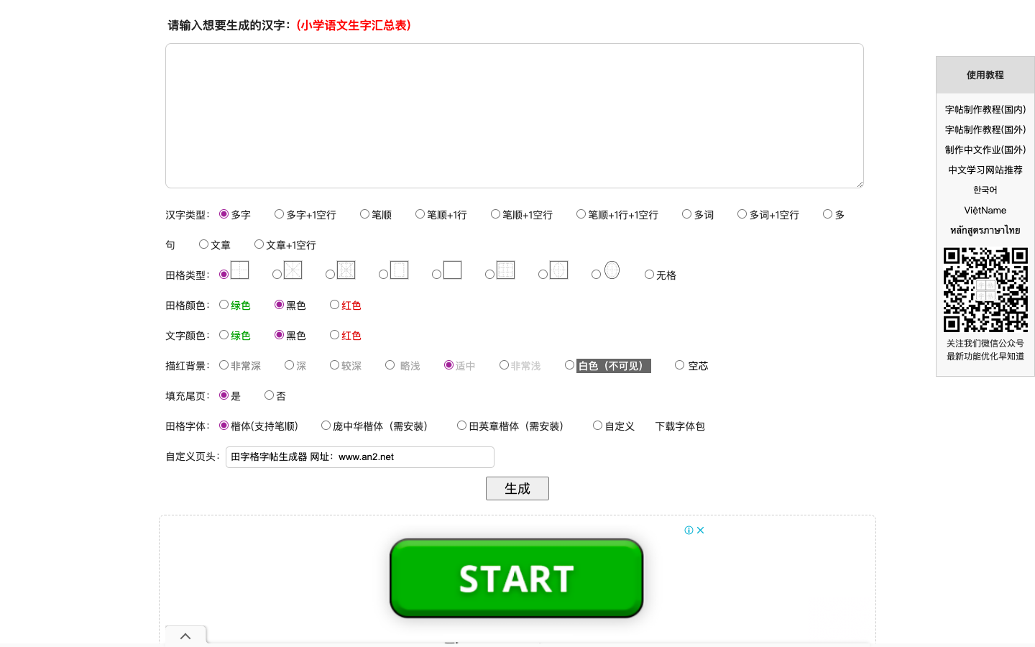Click the 生成 generate button
The height and width of the screenshot is (647, 1035).
click(x=517, y=489)
